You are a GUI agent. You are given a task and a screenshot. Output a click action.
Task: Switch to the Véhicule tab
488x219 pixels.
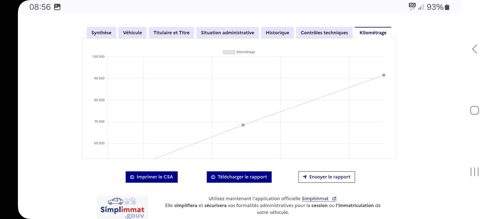coord(133,33)
